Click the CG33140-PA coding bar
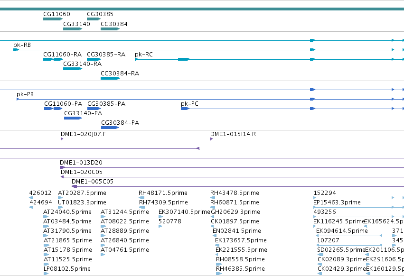The height and width of the screenshot is (276, 404). point(73,118)
